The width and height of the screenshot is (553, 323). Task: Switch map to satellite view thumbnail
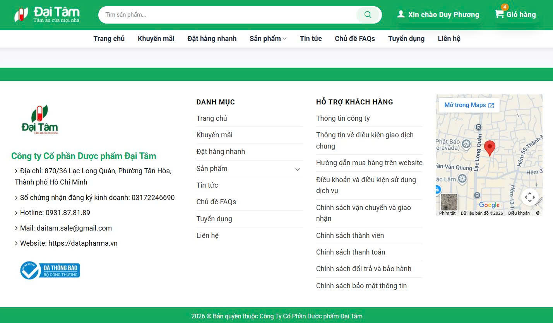coord(449,202)
